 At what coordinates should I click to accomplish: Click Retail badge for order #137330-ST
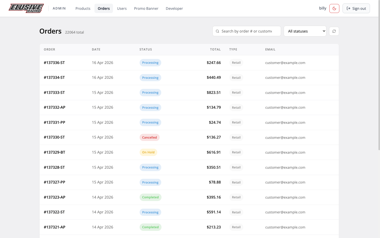[x=236, y=138]
